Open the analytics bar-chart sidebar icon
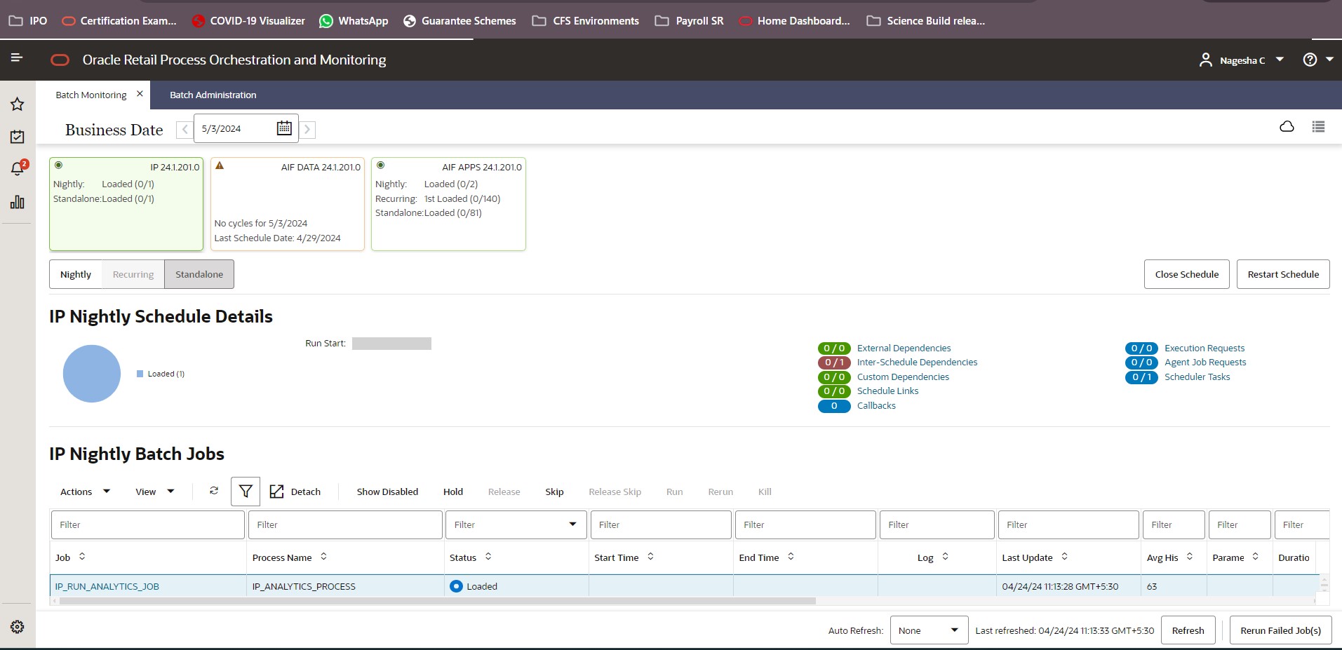The image size is (1342, 650). (17, 203)
